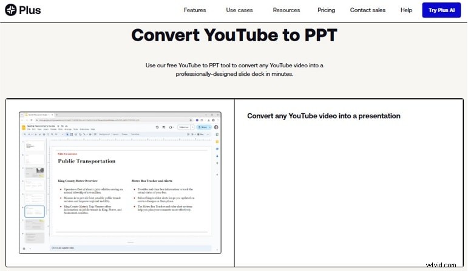The image size is (468, 271).
Task: Click the grid view icon below the filmstrip
Action: (24, 249)
